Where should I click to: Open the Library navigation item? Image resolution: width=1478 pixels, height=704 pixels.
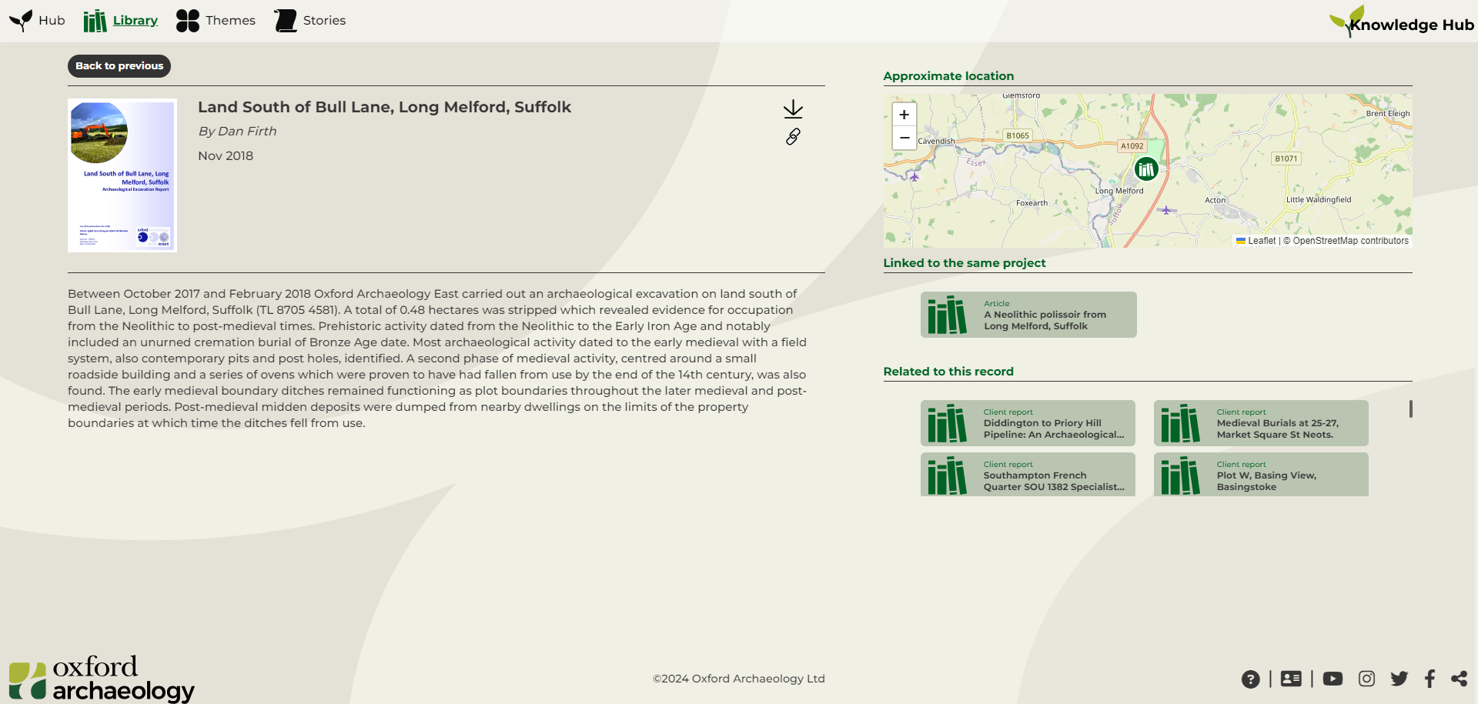pyautogui.click(x=121, y=21)
